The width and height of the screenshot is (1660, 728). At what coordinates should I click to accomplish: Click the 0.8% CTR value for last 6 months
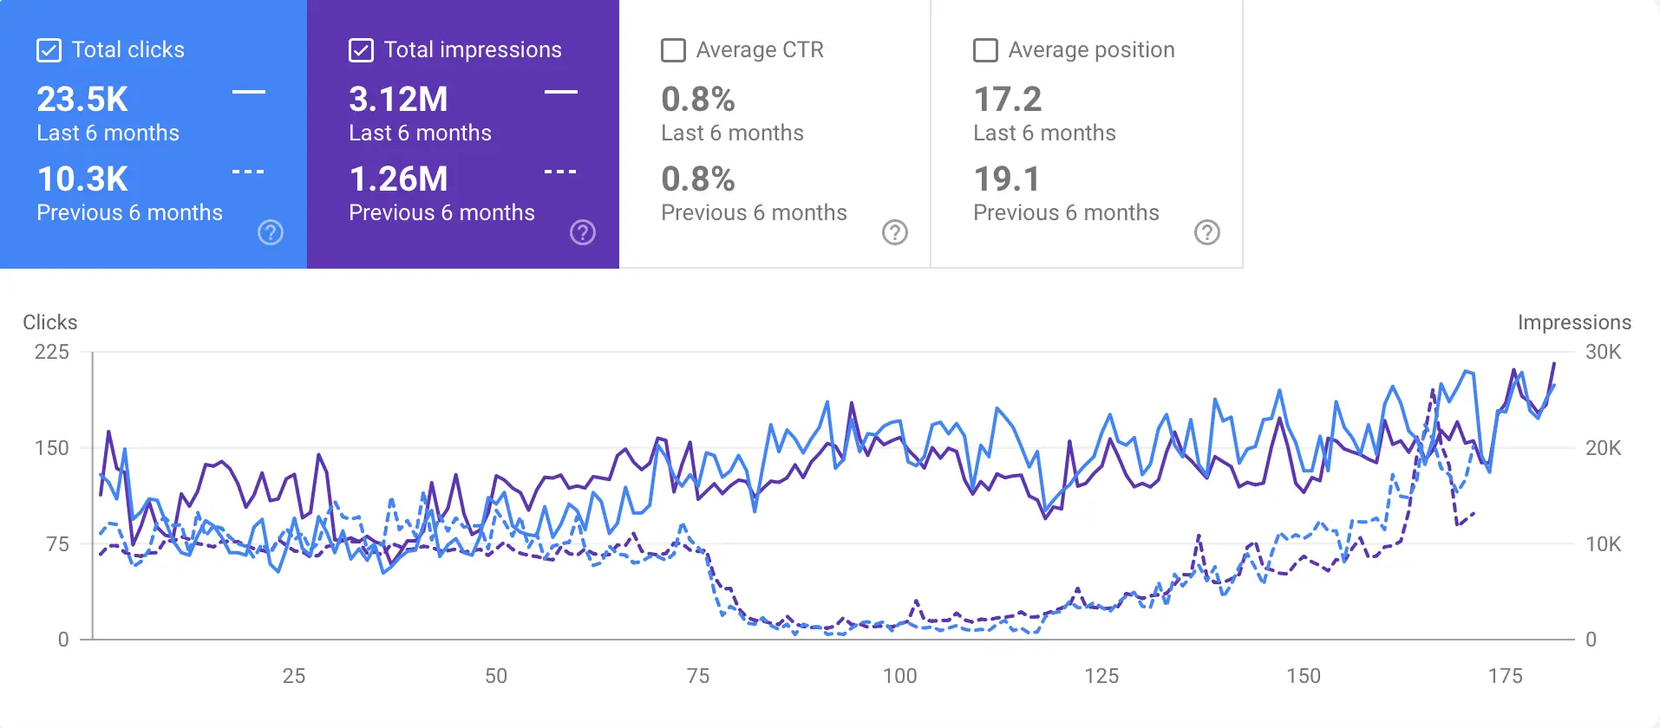click(x=697, y=99)
